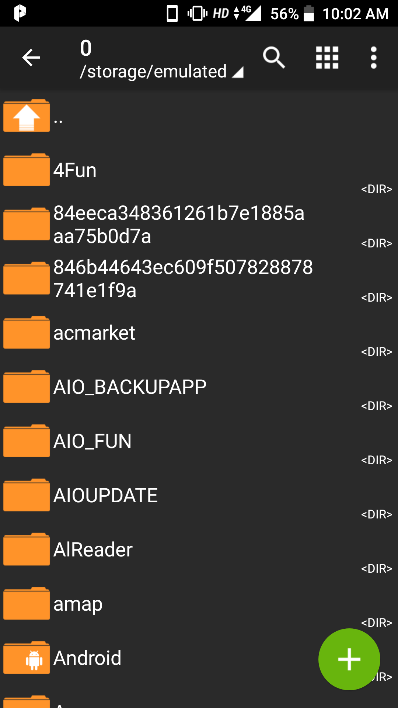The width and height of the screenshot is (398, 708).
Task: Open the search magnifier icon
Action: 274,58
